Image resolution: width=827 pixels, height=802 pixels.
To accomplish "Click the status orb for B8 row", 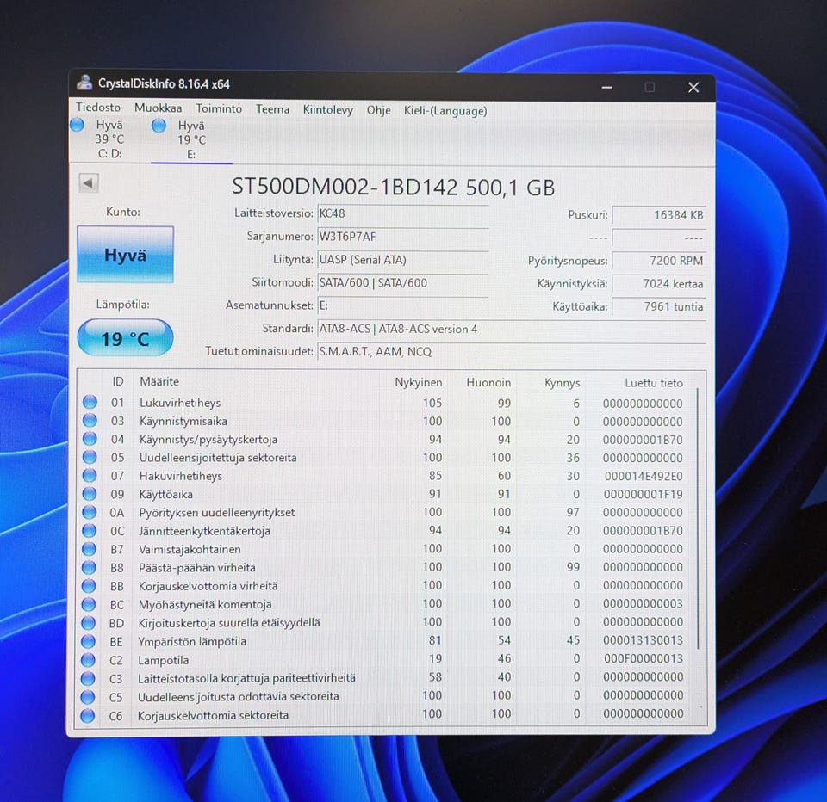I will coord(89,567).
